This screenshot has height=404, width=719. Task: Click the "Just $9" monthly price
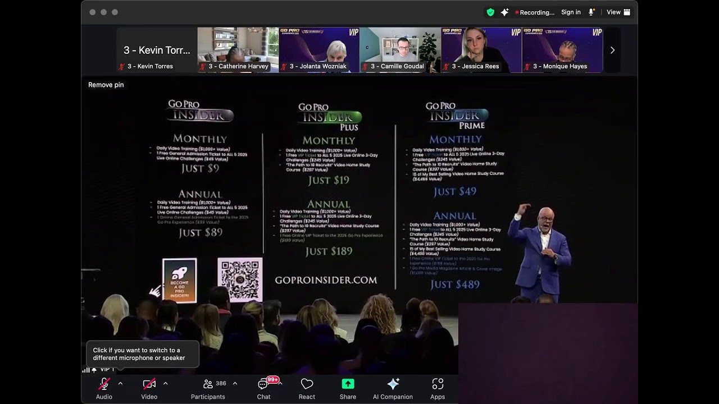pos(200,168)
